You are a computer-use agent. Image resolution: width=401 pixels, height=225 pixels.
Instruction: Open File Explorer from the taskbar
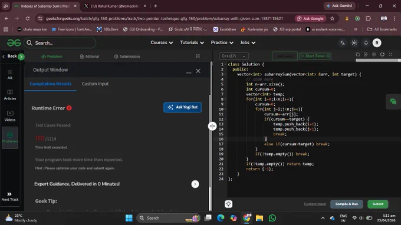click(x=259, y=218)
